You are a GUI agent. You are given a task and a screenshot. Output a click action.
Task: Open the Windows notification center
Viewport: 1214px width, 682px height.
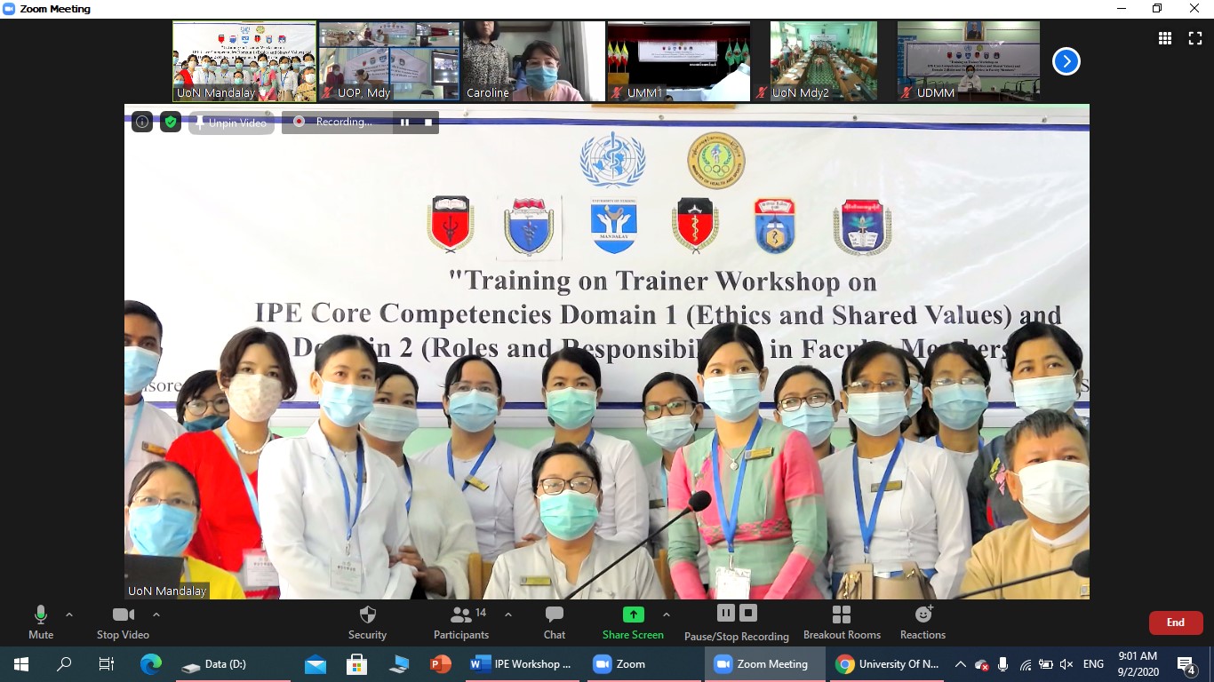coord(1186,664)
